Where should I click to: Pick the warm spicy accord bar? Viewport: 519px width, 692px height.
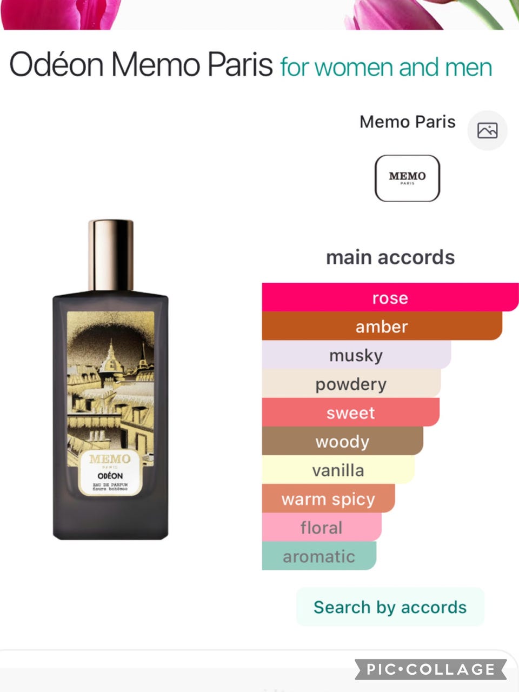point(329,498)
